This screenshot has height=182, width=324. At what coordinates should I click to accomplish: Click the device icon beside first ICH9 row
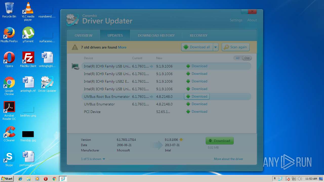click(x=75, y=66)
